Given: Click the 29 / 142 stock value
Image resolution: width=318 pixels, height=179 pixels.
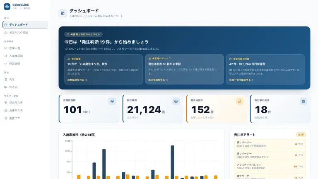Looking at the screenshot, I should (298, 167).
